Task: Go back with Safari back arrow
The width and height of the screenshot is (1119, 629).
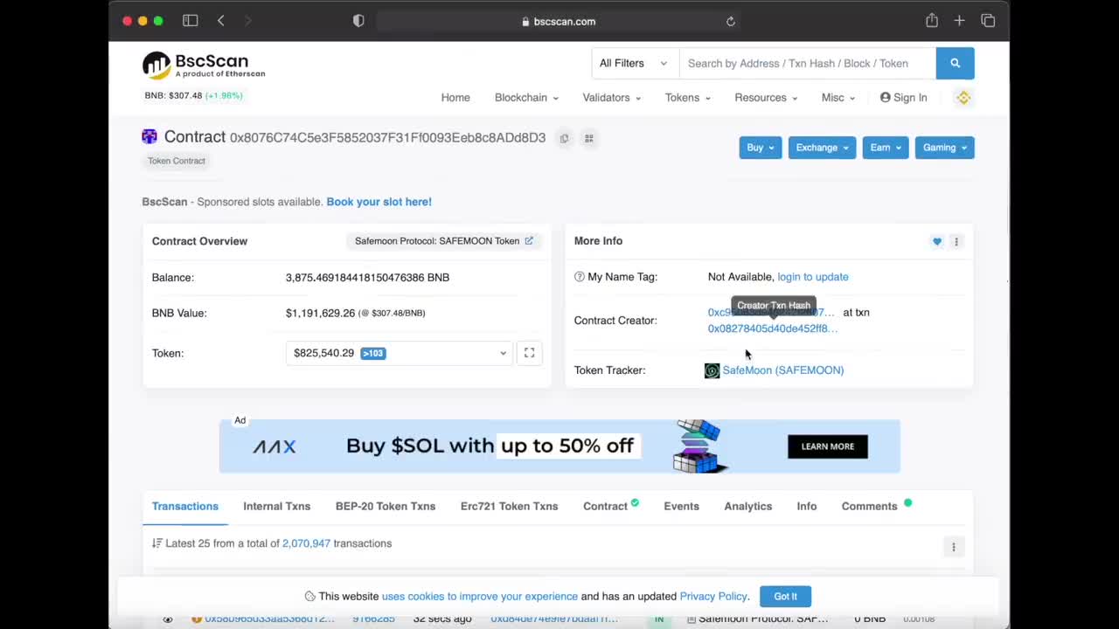Action: point(221,21)
